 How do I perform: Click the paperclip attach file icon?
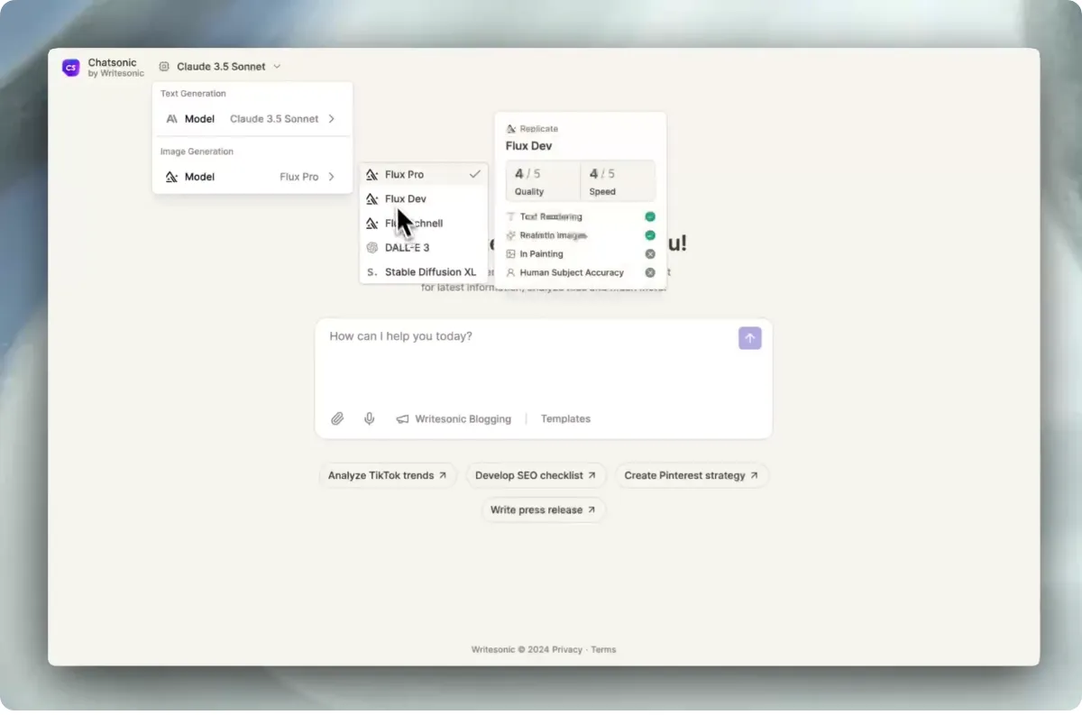point(337,418)
